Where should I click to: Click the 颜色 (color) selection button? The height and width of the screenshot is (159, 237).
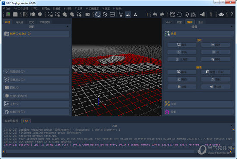point(216,45)
